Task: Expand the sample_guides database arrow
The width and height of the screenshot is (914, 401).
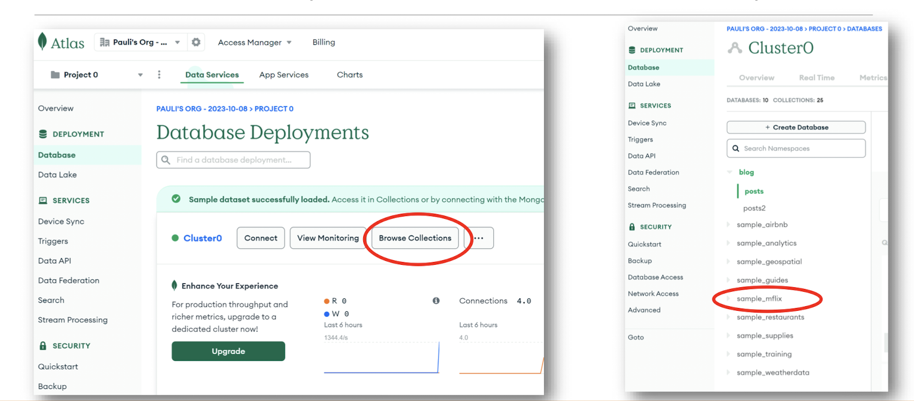Action: [x=728, y=280]
